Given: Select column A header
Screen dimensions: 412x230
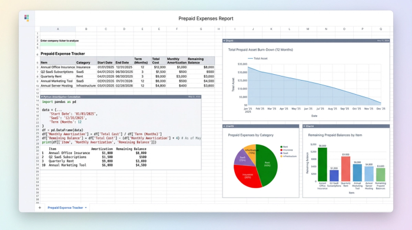Looking at the screenshot, I should pos(58,29).
